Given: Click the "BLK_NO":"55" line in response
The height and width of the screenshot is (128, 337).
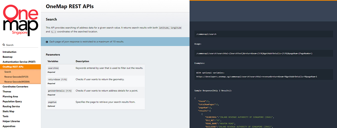Looking at the screenshot, I should (x=213, y=120).
